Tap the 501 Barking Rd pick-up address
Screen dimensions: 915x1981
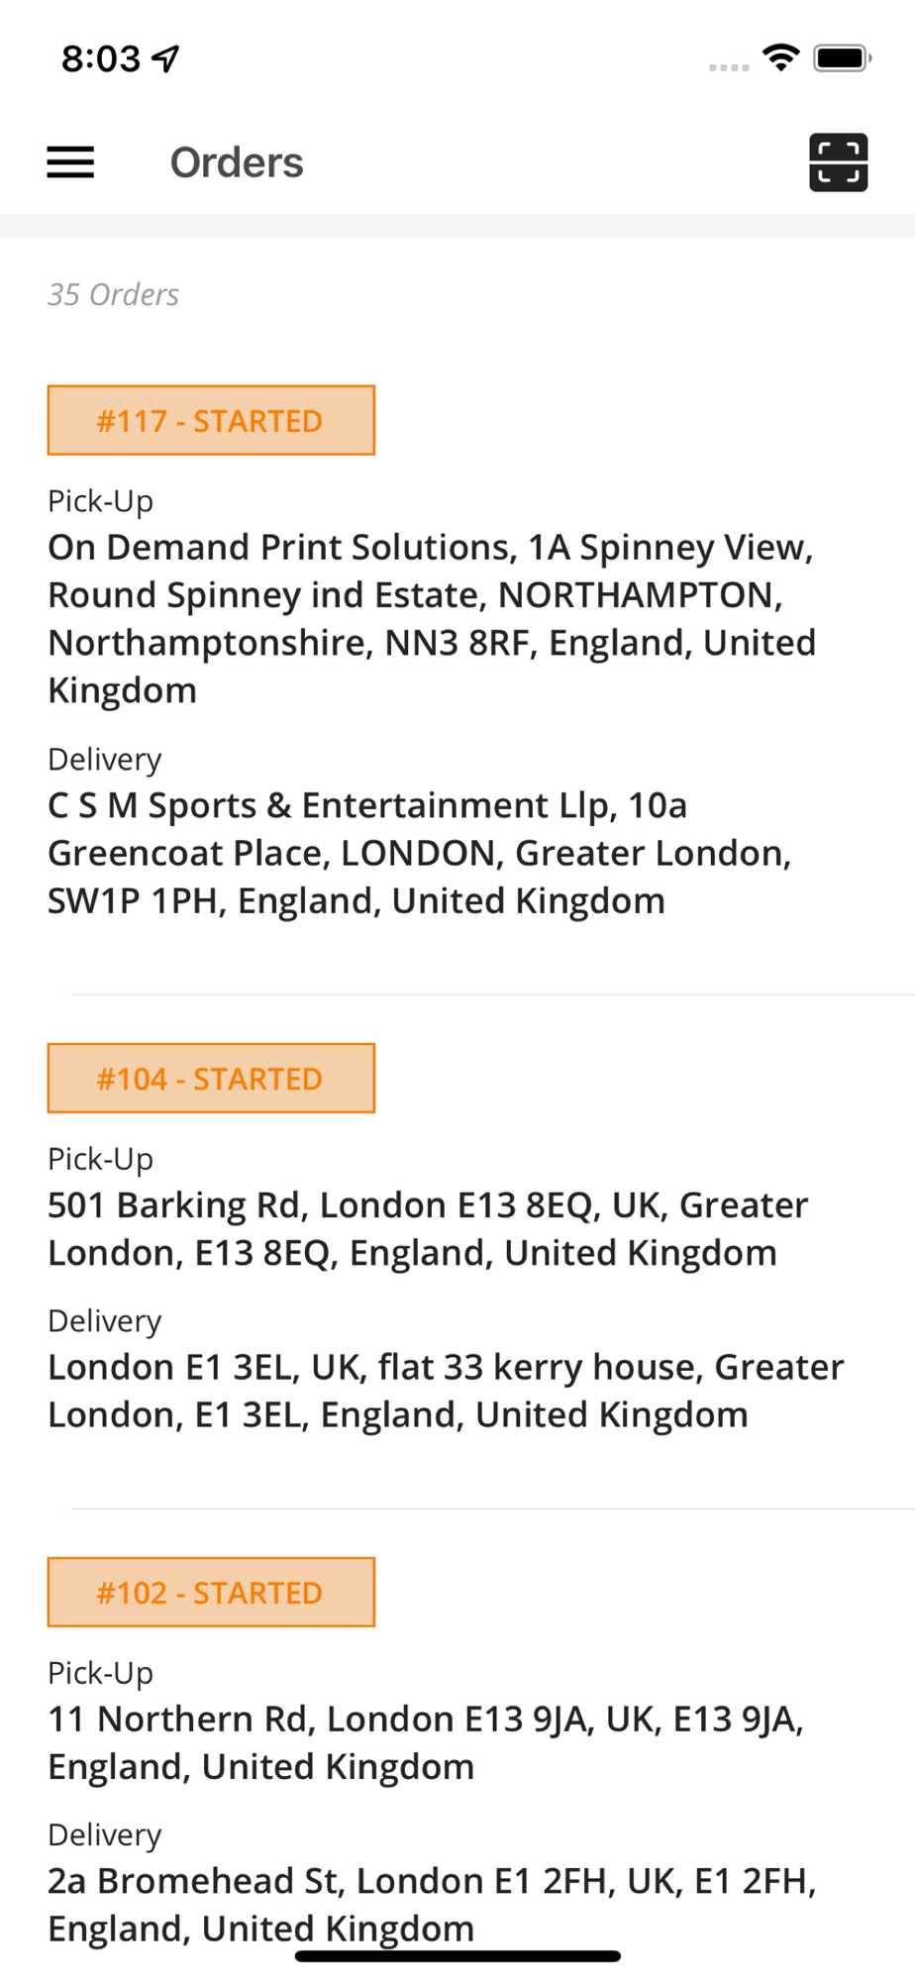428,1228
